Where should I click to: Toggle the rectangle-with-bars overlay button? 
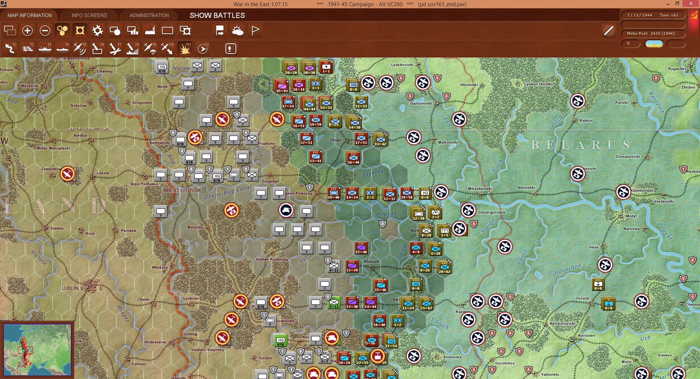tap(132, 31)
